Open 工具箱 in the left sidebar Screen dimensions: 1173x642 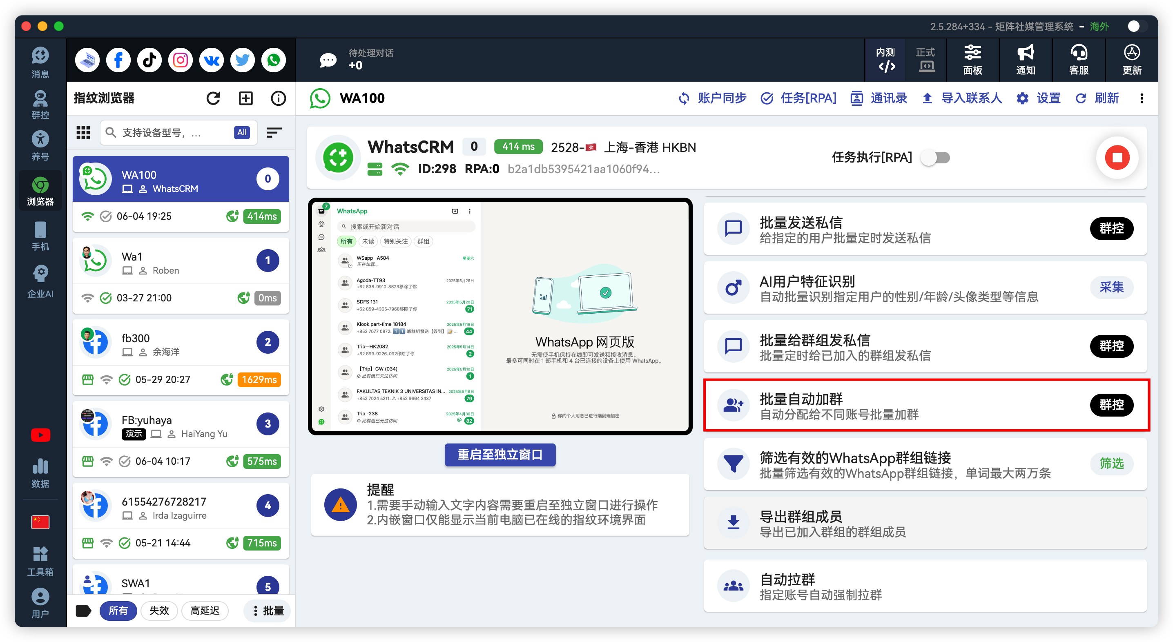pos(40,561)
